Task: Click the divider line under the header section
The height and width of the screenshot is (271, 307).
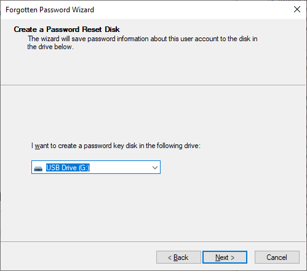Action: [153, 85]
